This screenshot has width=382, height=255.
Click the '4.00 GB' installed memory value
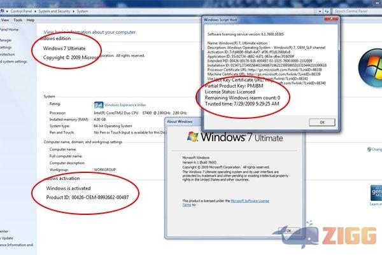100,120
